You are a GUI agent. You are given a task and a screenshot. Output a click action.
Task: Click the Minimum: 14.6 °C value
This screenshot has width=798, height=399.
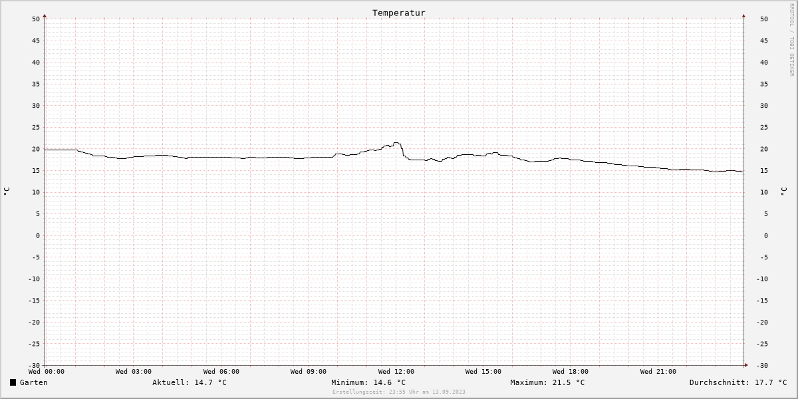[x=368, y=382]
